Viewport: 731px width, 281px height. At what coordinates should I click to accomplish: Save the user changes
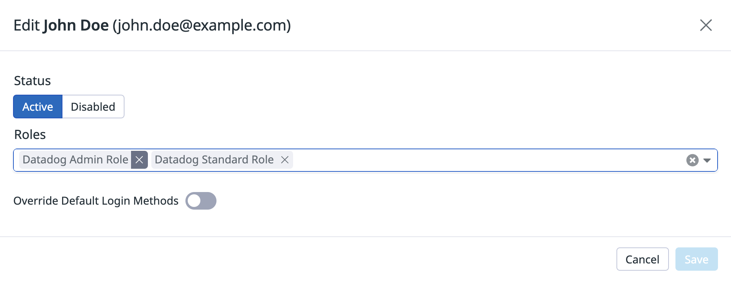[697, 259]
